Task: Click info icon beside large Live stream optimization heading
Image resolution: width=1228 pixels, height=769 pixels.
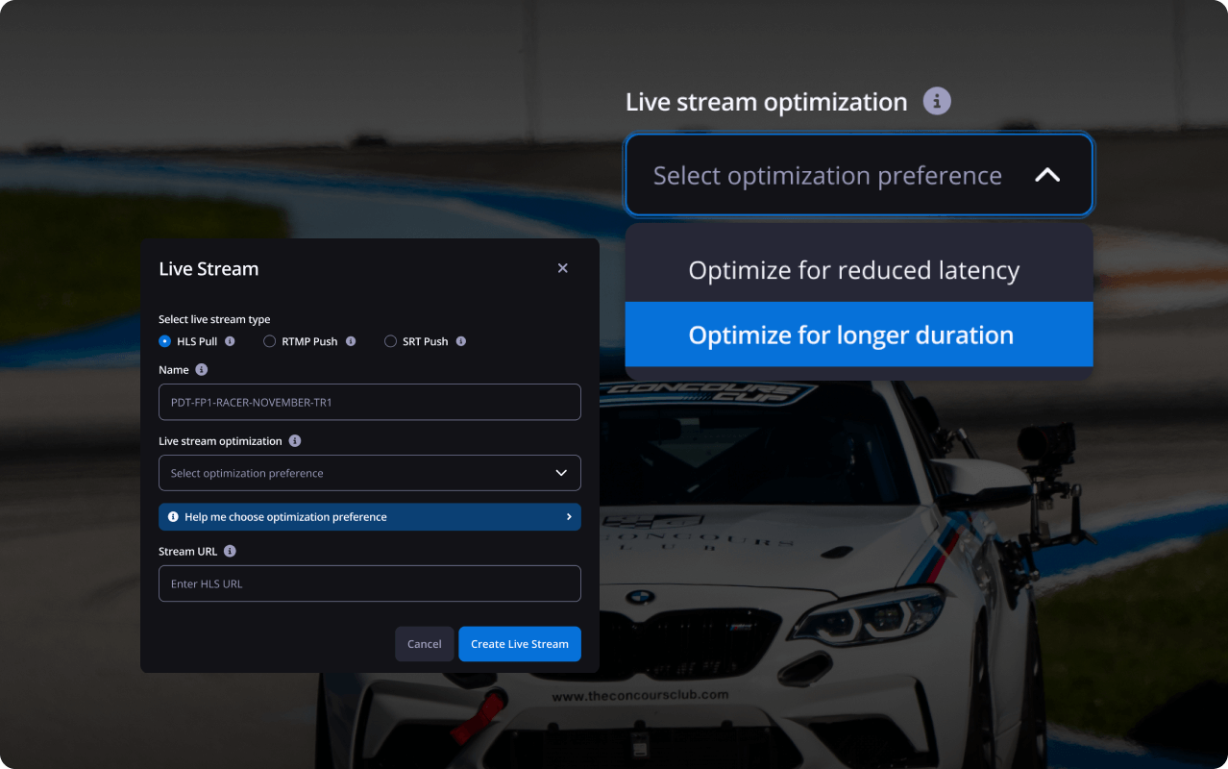Action: 937,101
